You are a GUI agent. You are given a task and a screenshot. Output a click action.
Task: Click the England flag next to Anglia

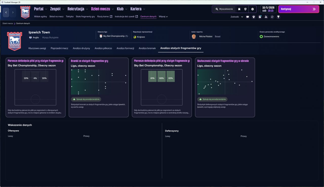click(x=30, y=38)
